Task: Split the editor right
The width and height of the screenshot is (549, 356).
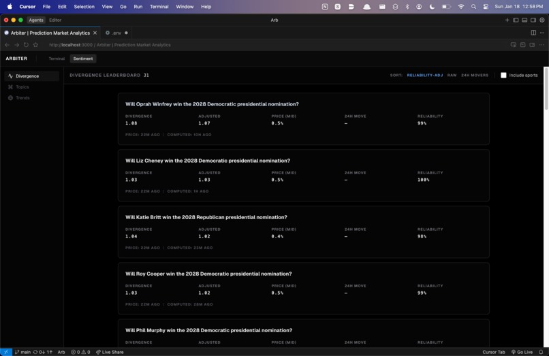Action: point(533,33)
